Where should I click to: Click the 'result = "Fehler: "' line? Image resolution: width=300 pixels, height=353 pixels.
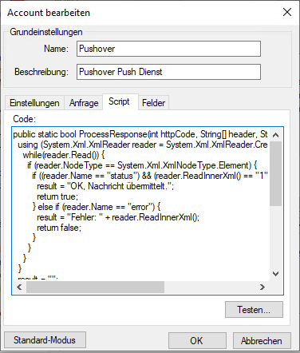118,217
